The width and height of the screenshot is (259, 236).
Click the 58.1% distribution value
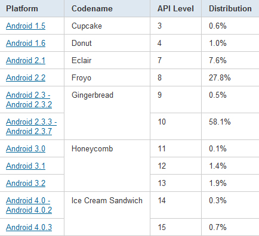tap(220, 122)
